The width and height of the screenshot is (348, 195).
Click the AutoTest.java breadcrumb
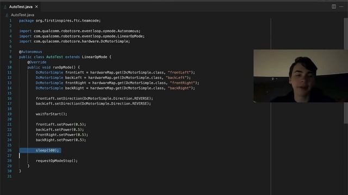pyautogui.click(x=22, y=15)
